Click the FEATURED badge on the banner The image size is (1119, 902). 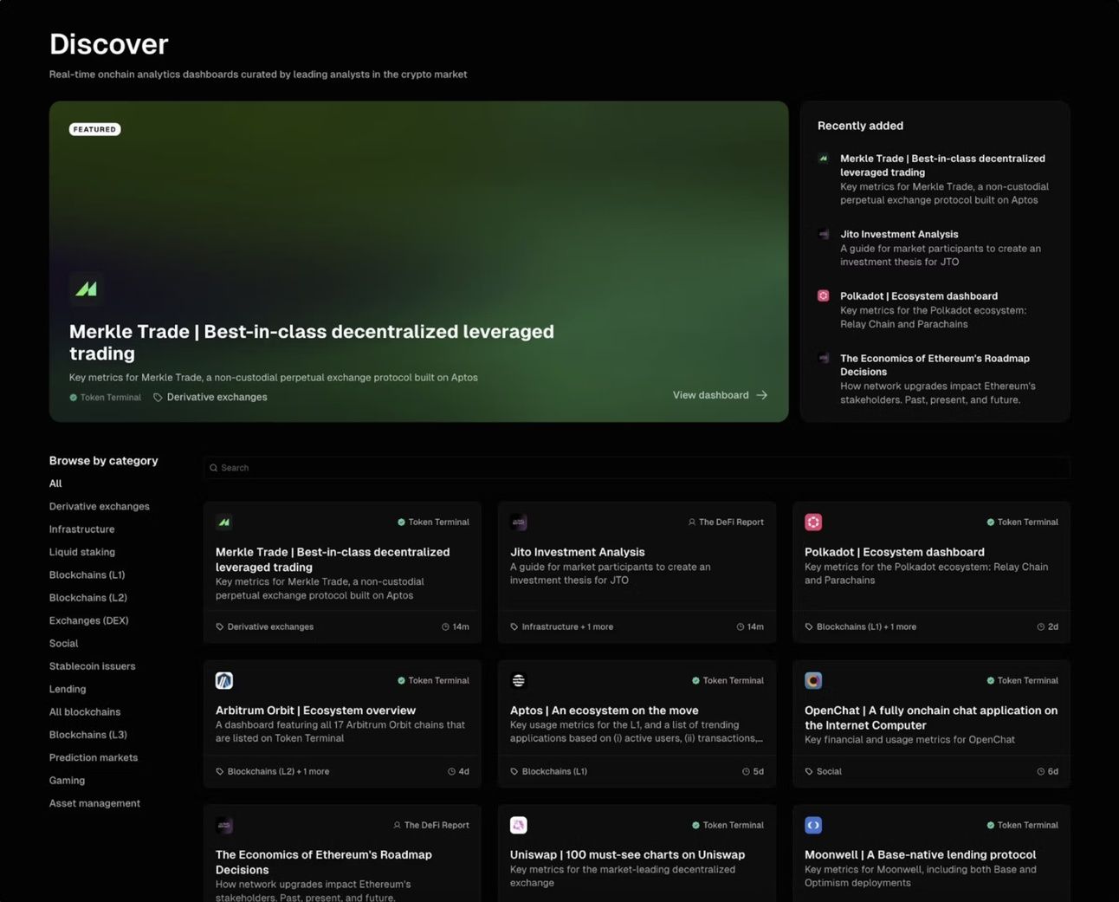94,129
